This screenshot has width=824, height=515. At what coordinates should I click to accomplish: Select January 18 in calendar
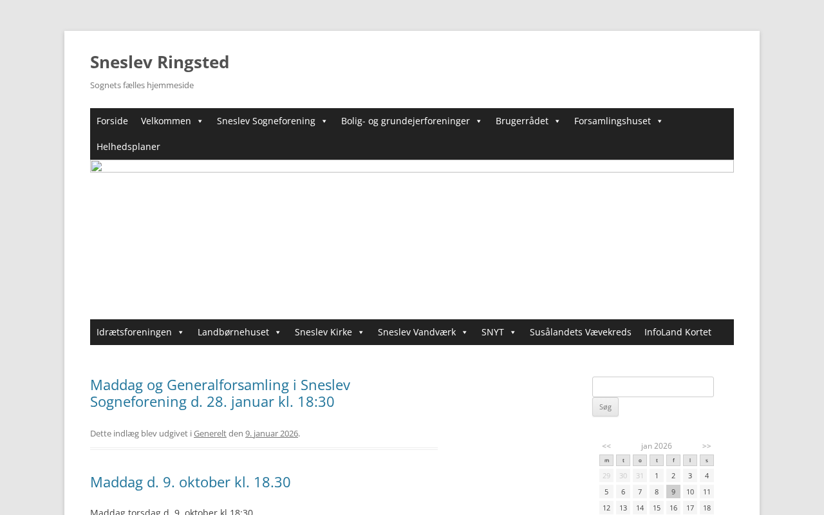[707, 508]
